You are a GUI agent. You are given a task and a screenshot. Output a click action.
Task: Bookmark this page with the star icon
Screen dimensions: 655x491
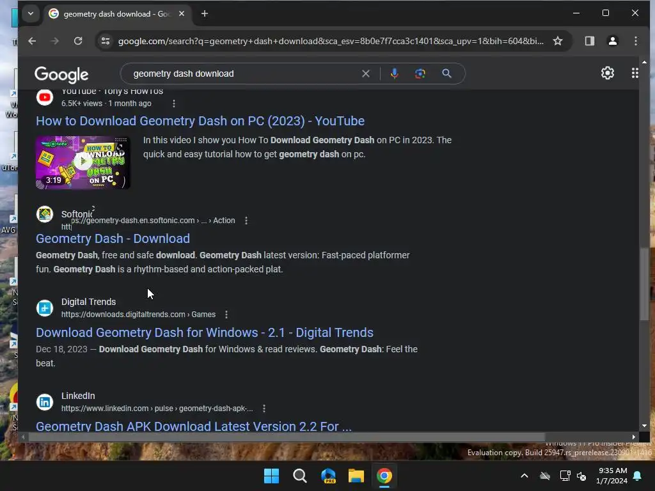point(558,41)
